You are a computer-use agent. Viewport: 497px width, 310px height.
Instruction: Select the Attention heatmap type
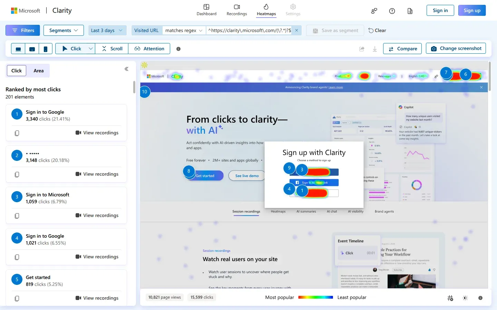[x=149, y=49]
